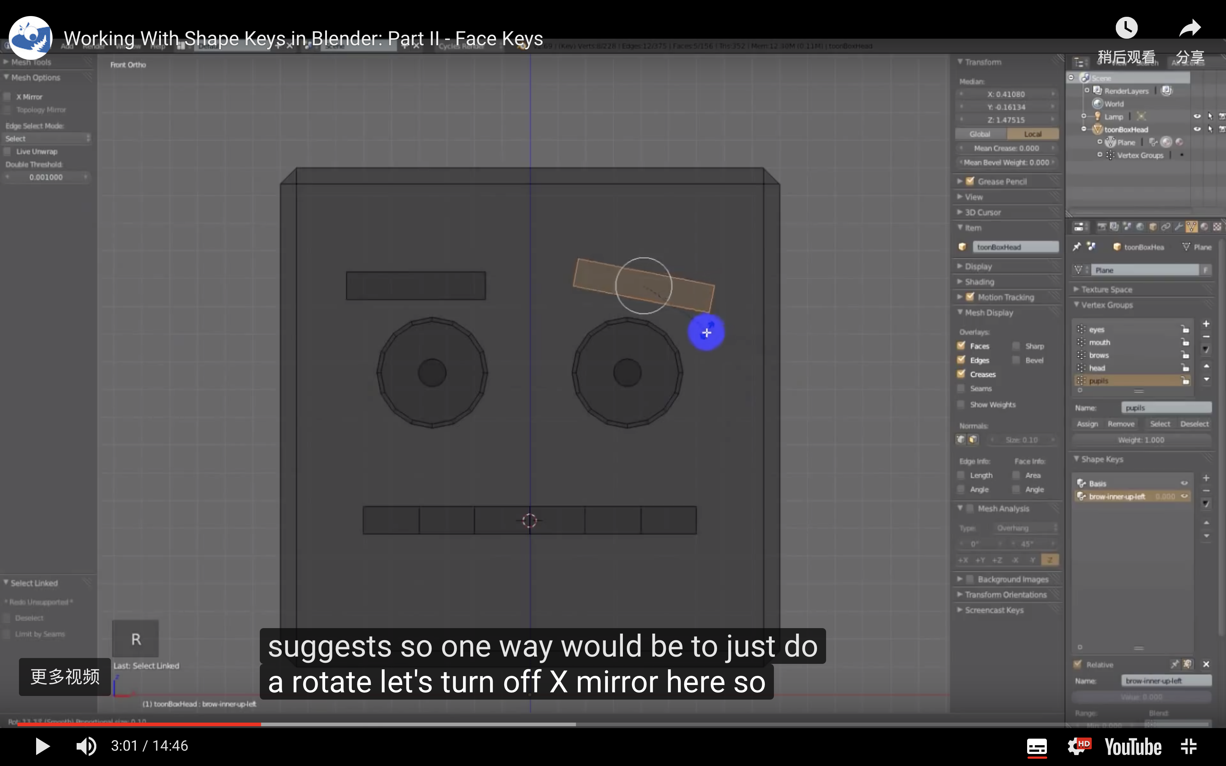Click the Assign button for the pupils group

tap(1087, 423)
